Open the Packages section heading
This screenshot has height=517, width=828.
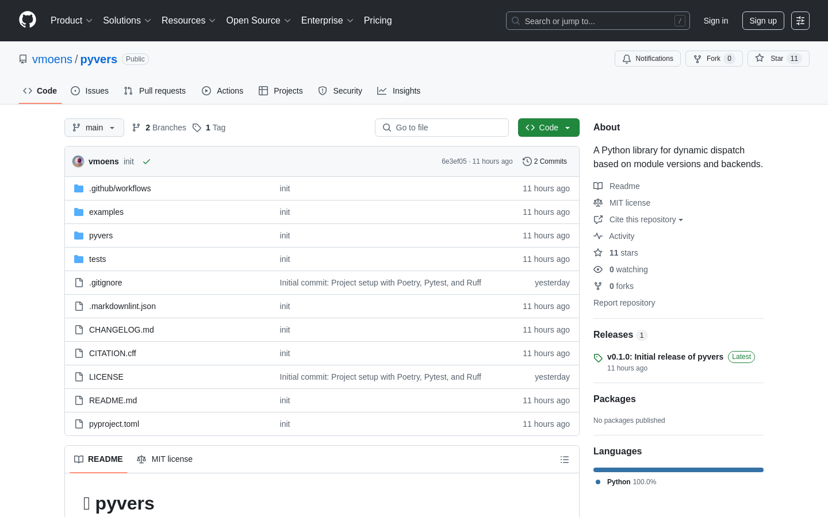click(615, 399)
